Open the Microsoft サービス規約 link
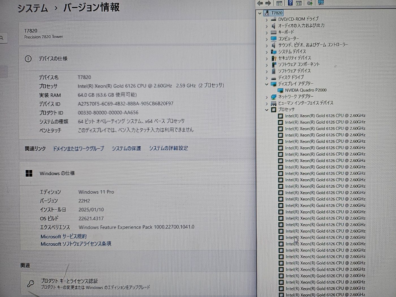Viewport: 396px width, 297px height. point(64,236)
